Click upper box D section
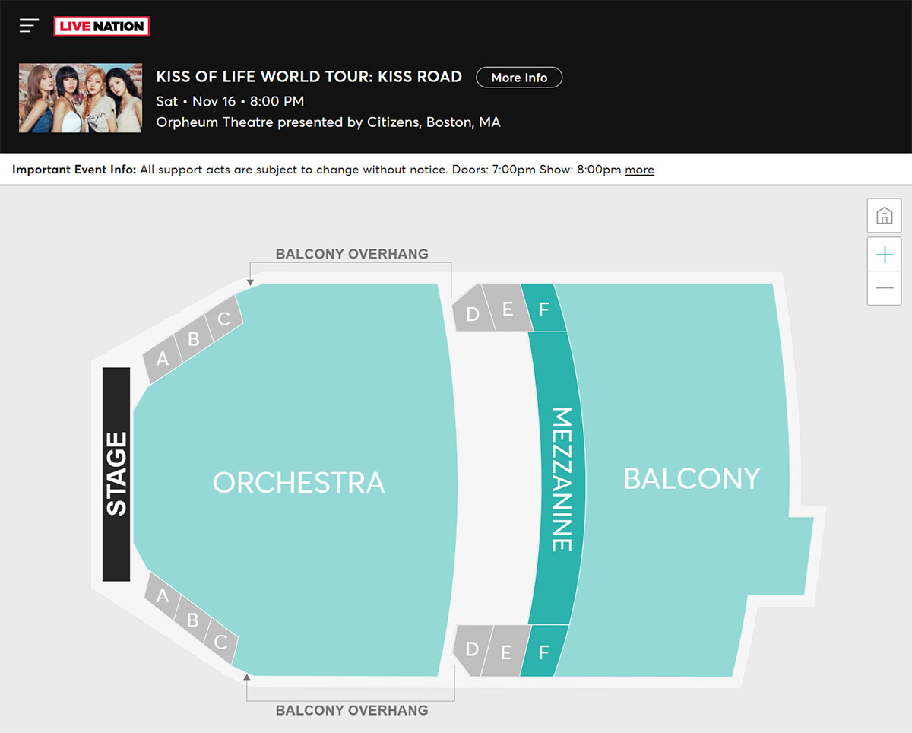Viewport: 912px width, 733px height. point(472,313)
